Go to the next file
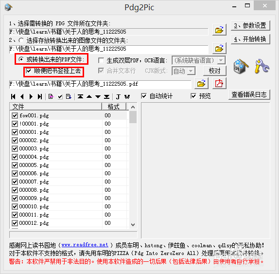The width and height of the screenshot is (279, 274). pos(31,97)
